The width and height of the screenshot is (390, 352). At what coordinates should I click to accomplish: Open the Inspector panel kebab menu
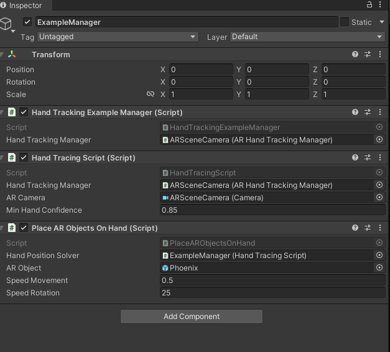[x=380, y=4]
